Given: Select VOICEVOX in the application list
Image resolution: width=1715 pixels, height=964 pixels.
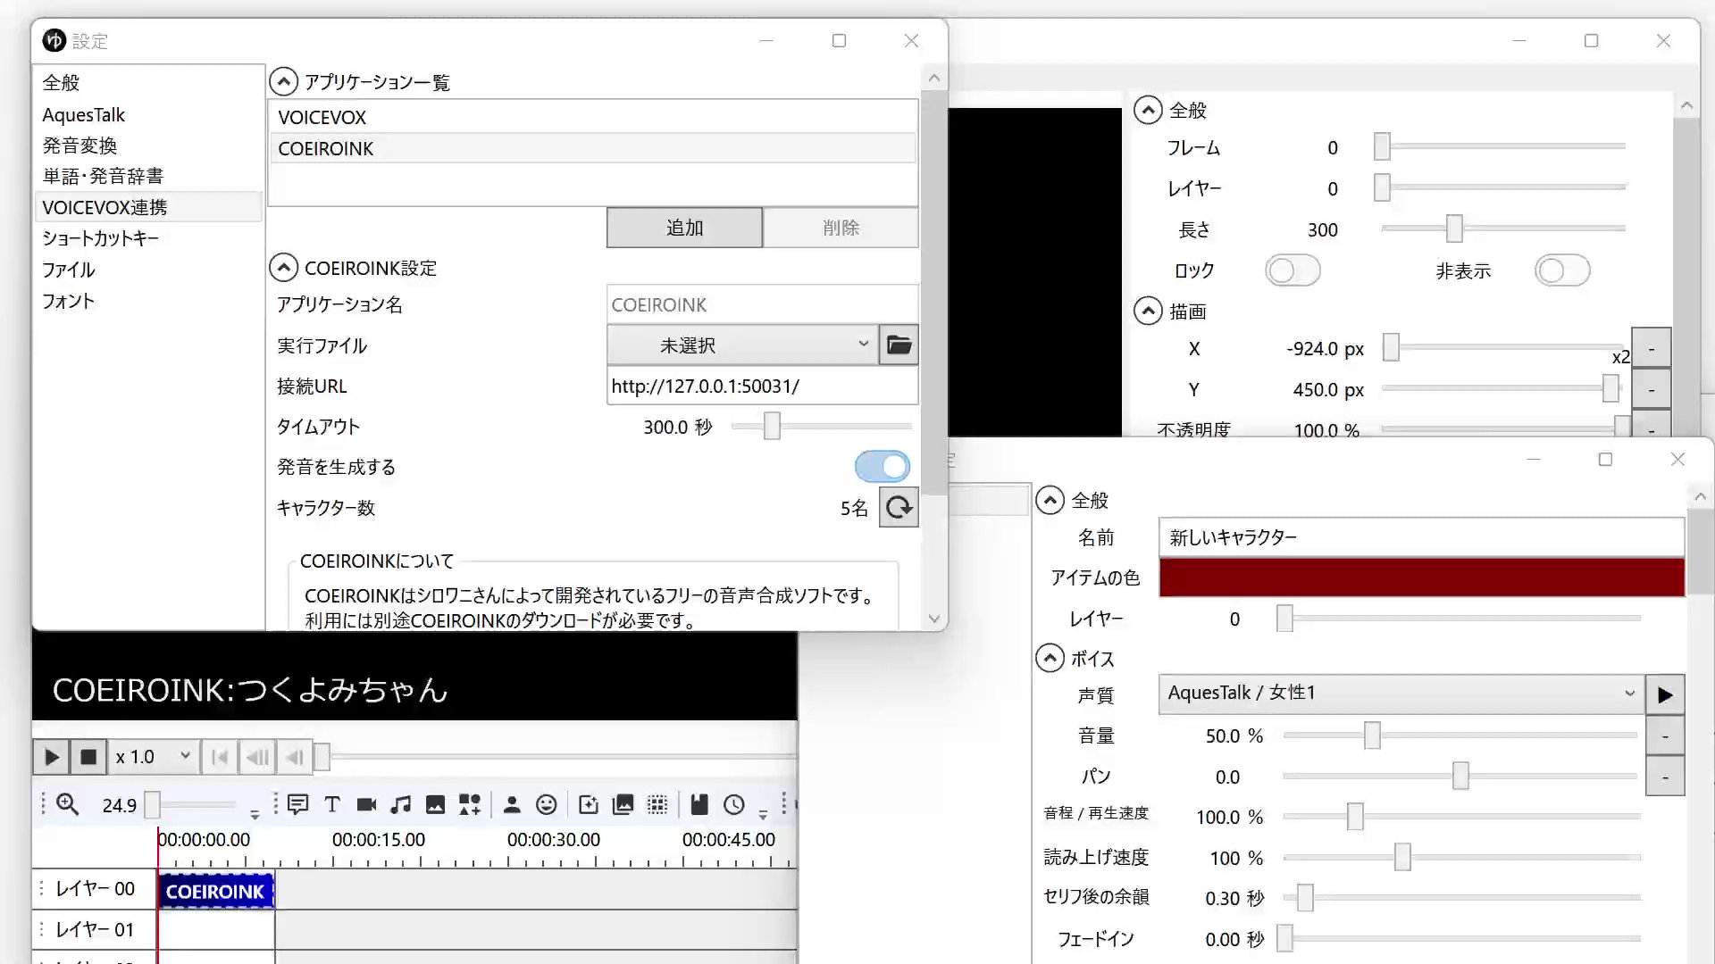Looking at the screenshot, I should (x=593, y=117).
